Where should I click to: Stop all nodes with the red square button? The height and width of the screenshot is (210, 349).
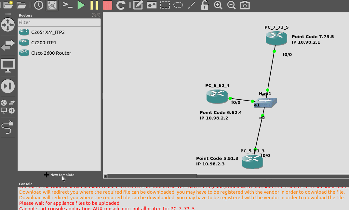click(108, 5)
